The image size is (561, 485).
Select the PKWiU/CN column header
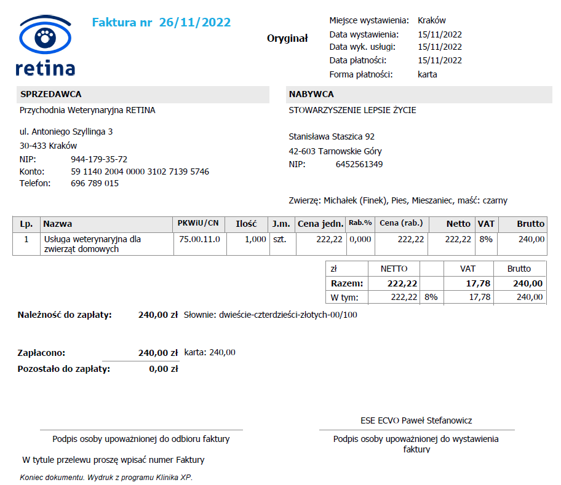199,224
